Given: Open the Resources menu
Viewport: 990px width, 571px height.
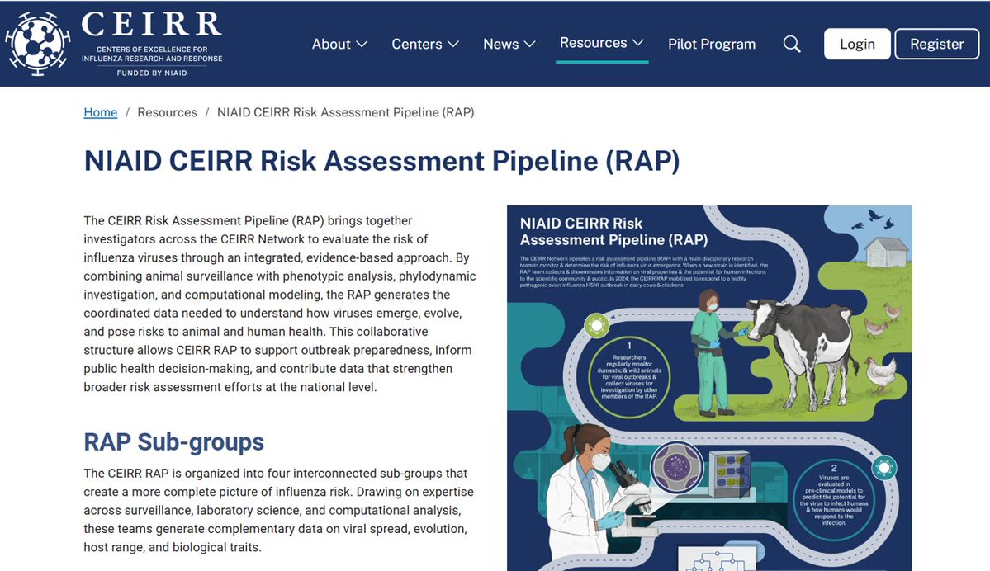Looking at the screenshot, I should (x=602, y=43).
